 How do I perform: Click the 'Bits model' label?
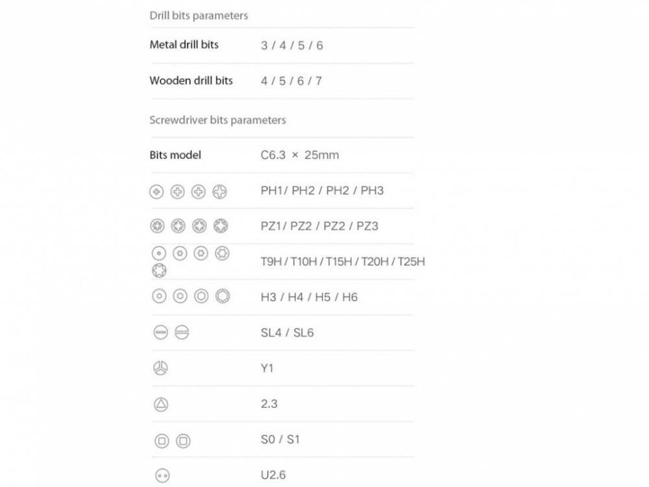pyautogui.click(x=175, y=155)
